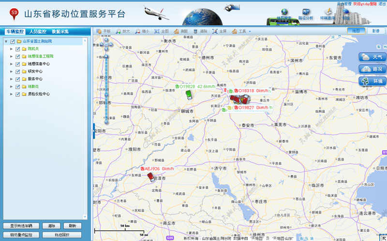The width and height of the screenshot is (387, 241).
Task: Select the 平移 pan tool
Action: 104,31
